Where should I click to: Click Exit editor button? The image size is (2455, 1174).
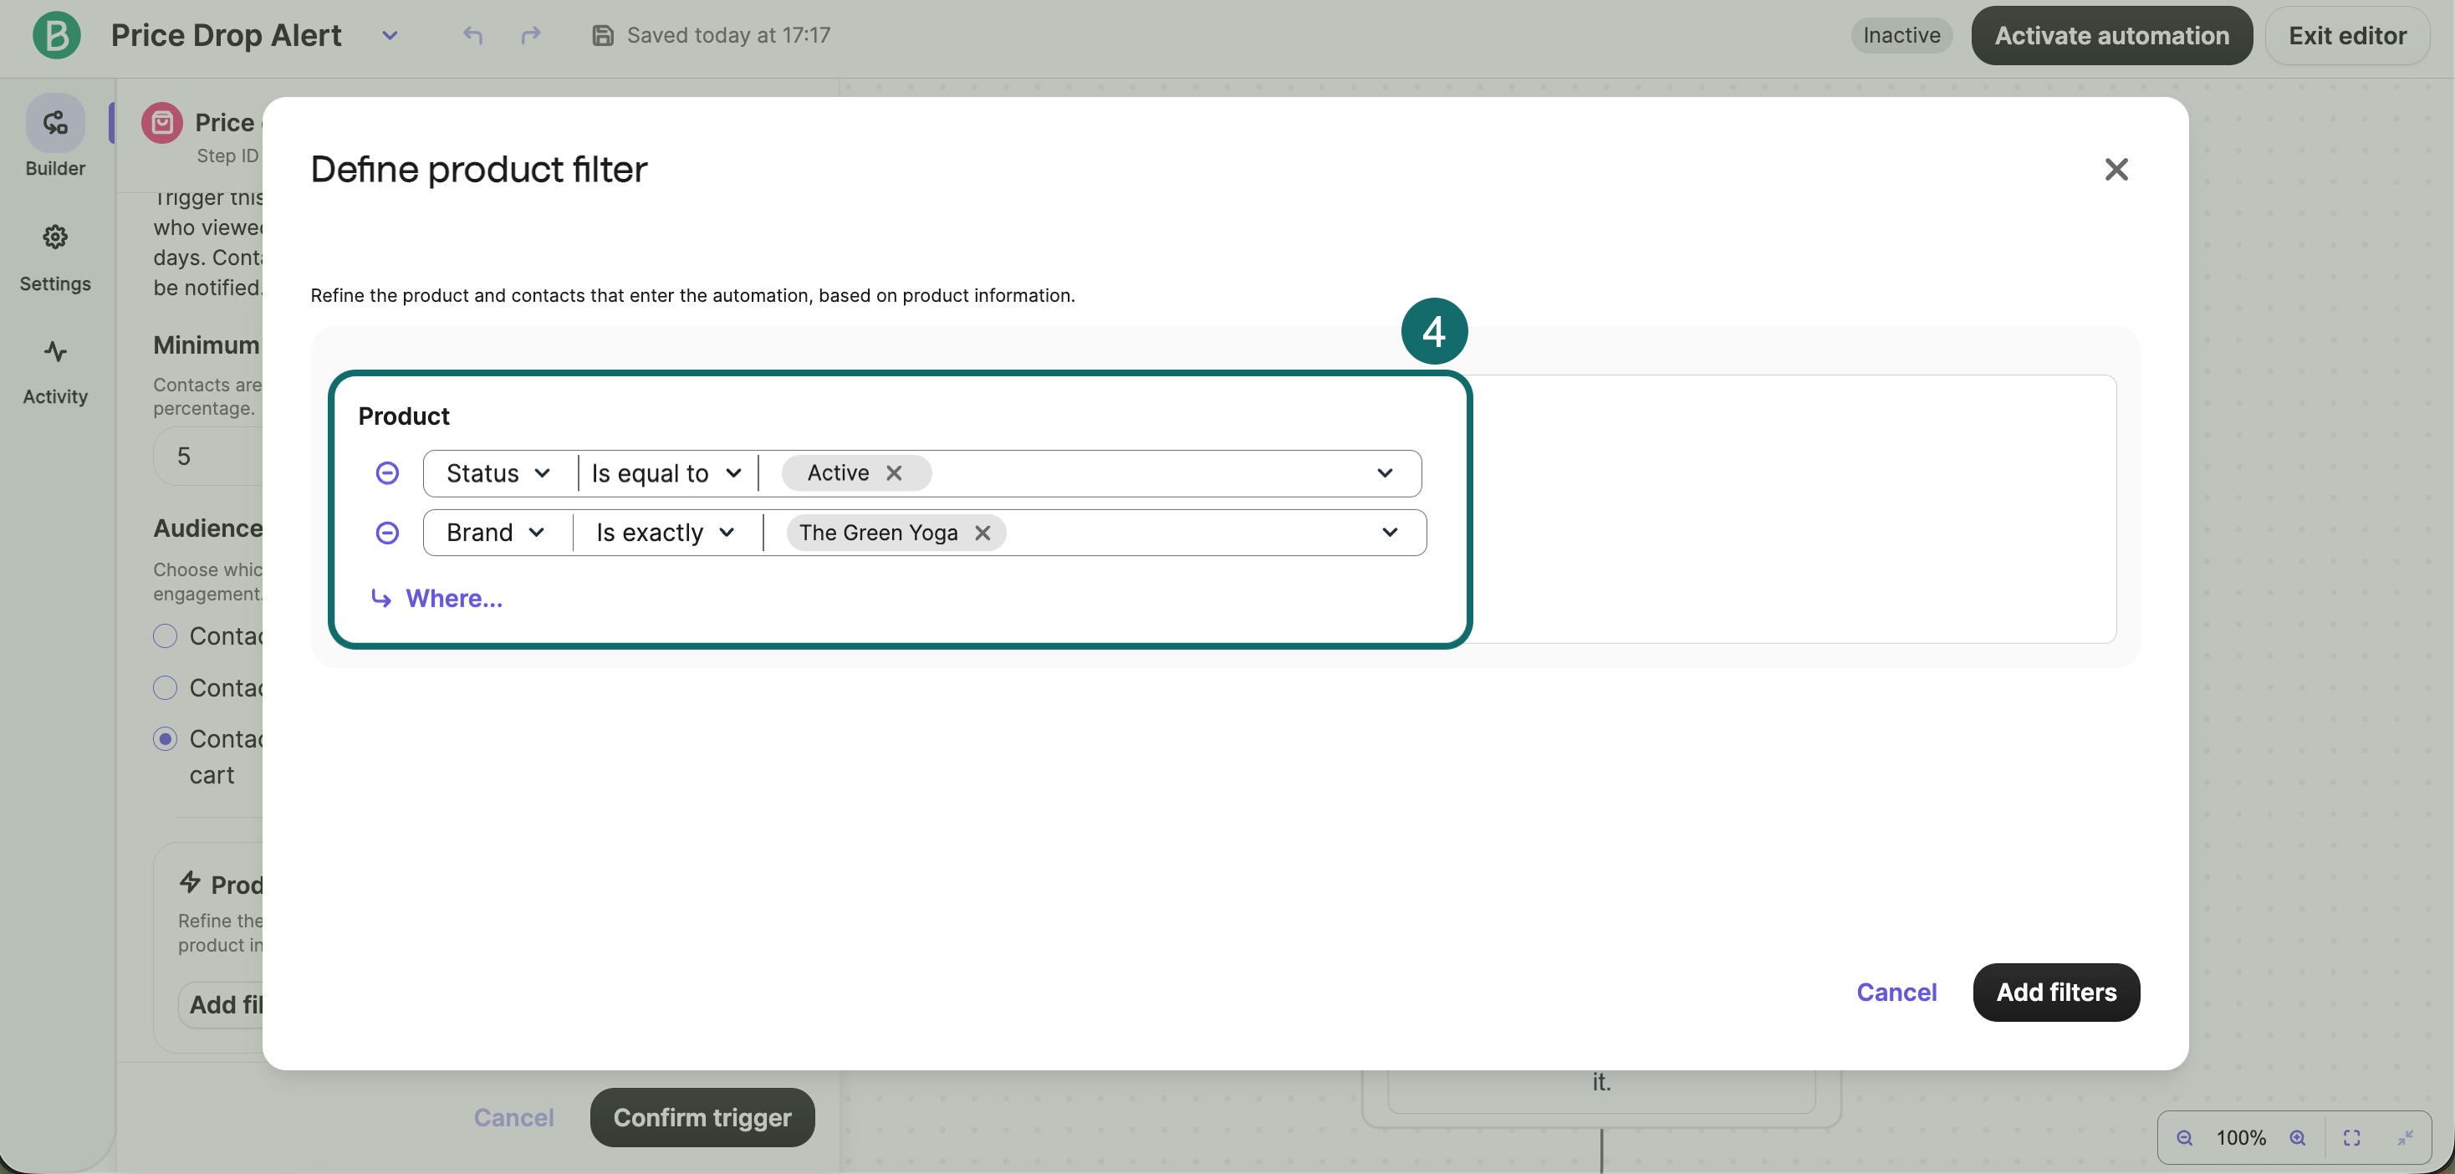click(2347, 35)
